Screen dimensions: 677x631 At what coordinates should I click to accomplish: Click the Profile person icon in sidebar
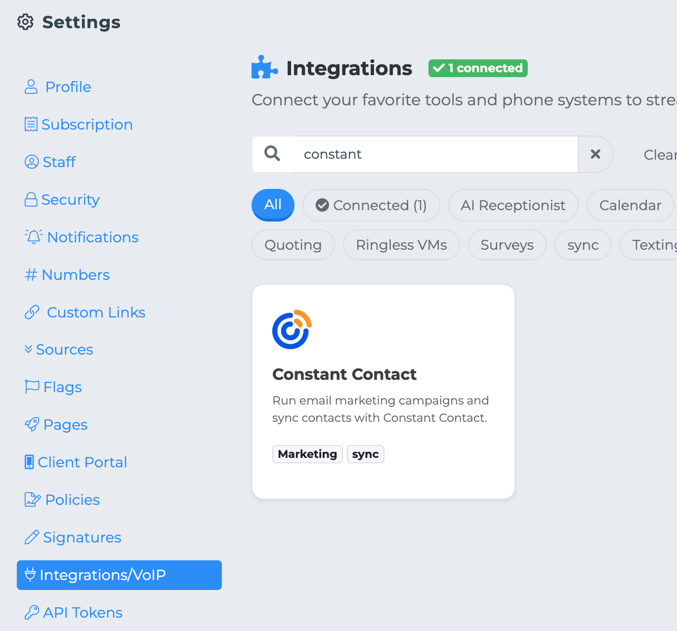pyautogui.click(x=31, y=87)
